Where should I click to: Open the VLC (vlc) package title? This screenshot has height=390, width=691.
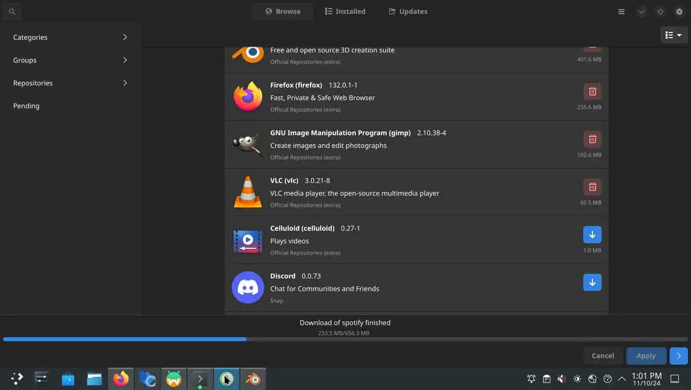point(285,180)
